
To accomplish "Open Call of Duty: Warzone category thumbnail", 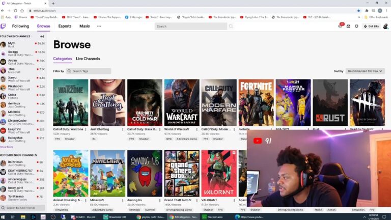I will pos(71,102).
